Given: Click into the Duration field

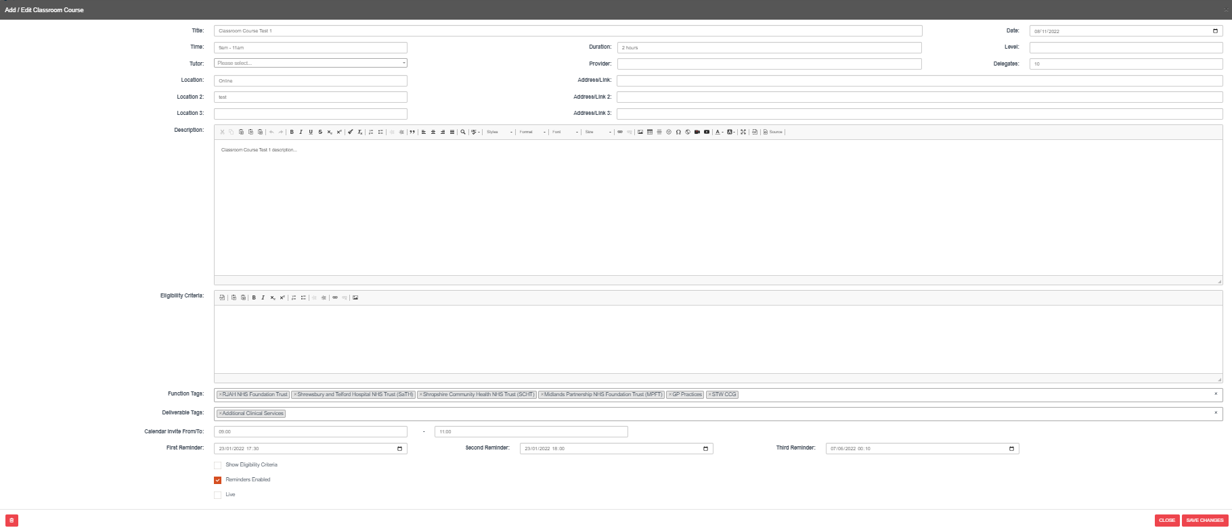Looking at the screenshot, I should point(770,48).
